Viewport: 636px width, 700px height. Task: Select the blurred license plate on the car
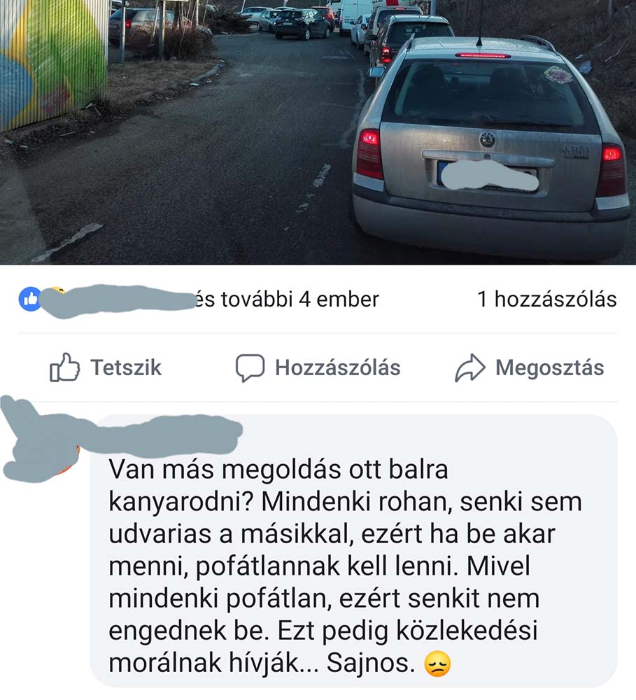[489, 176]
